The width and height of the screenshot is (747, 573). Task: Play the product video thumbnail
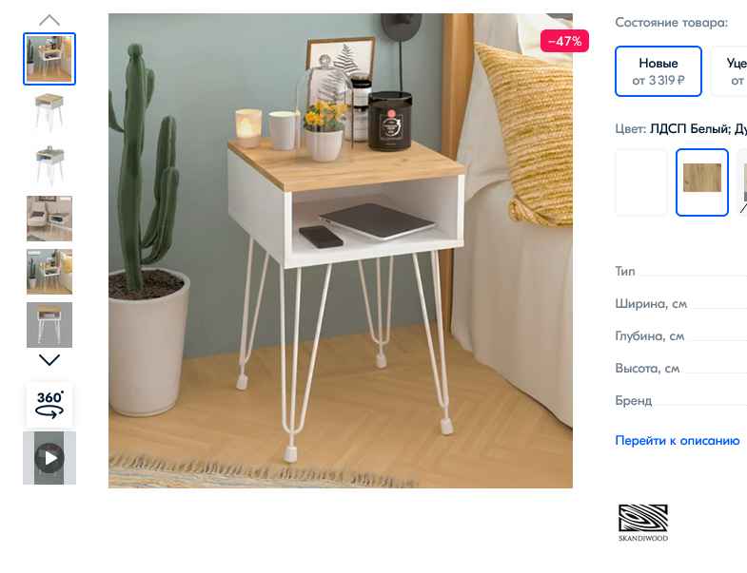49,458
